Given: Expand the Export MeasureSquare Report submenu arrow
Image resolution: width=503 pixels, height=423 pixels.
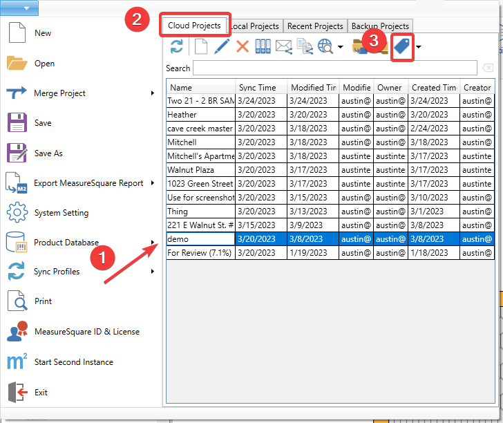Looking at the screenshot, I should (x=153, y=183).
